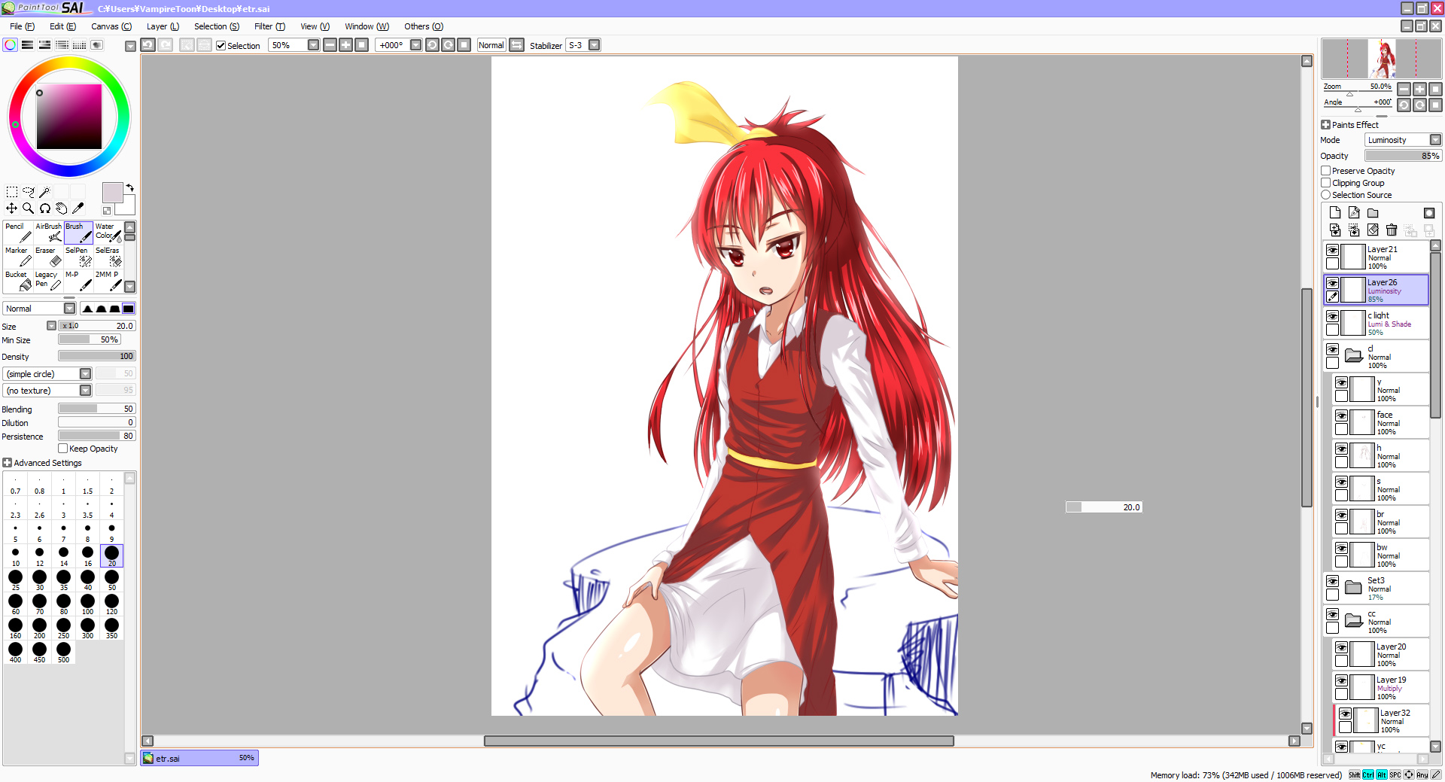This screenshot has width=1445, height=782.
Task: Clear layer using the eraser icon
Action: tap(1373, 230)
